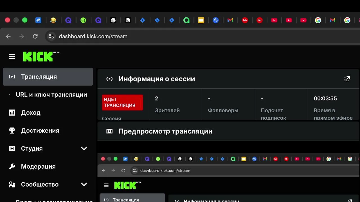Image resolution: width=360 pixels, height=202 pixels.
Task: Click the Предпросмотр трансляции panel heading
Action: (165, 131)
